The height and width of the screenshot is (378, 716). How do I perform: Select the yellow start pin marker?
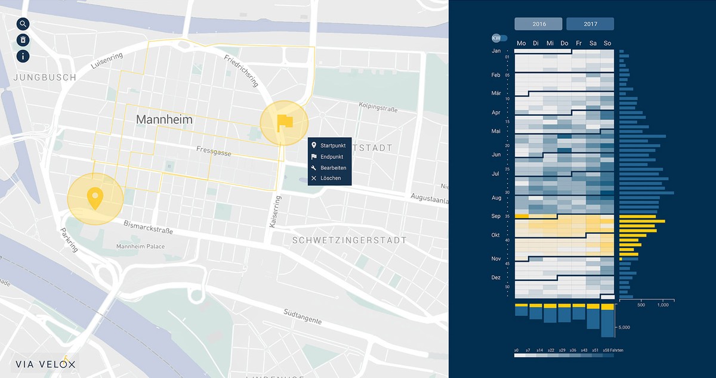94,199
